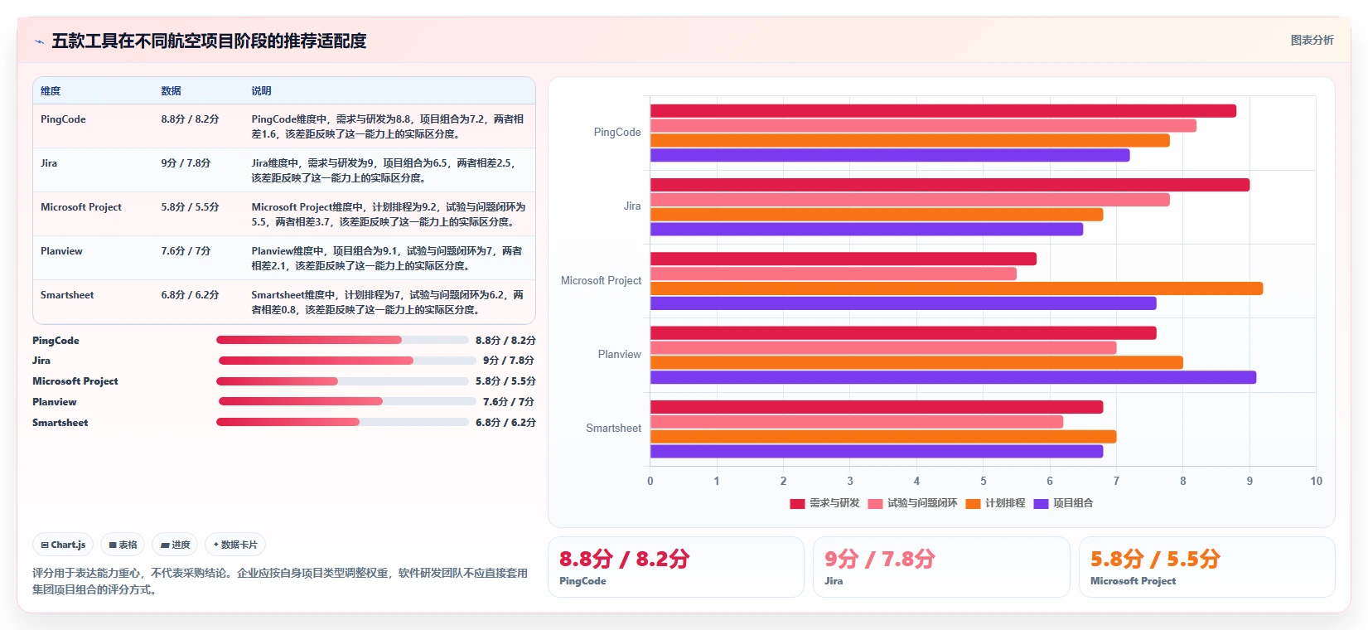Click the purple 项目组合 bar for Smartsheet
The image size is (1368, 630).
[877, 451]
